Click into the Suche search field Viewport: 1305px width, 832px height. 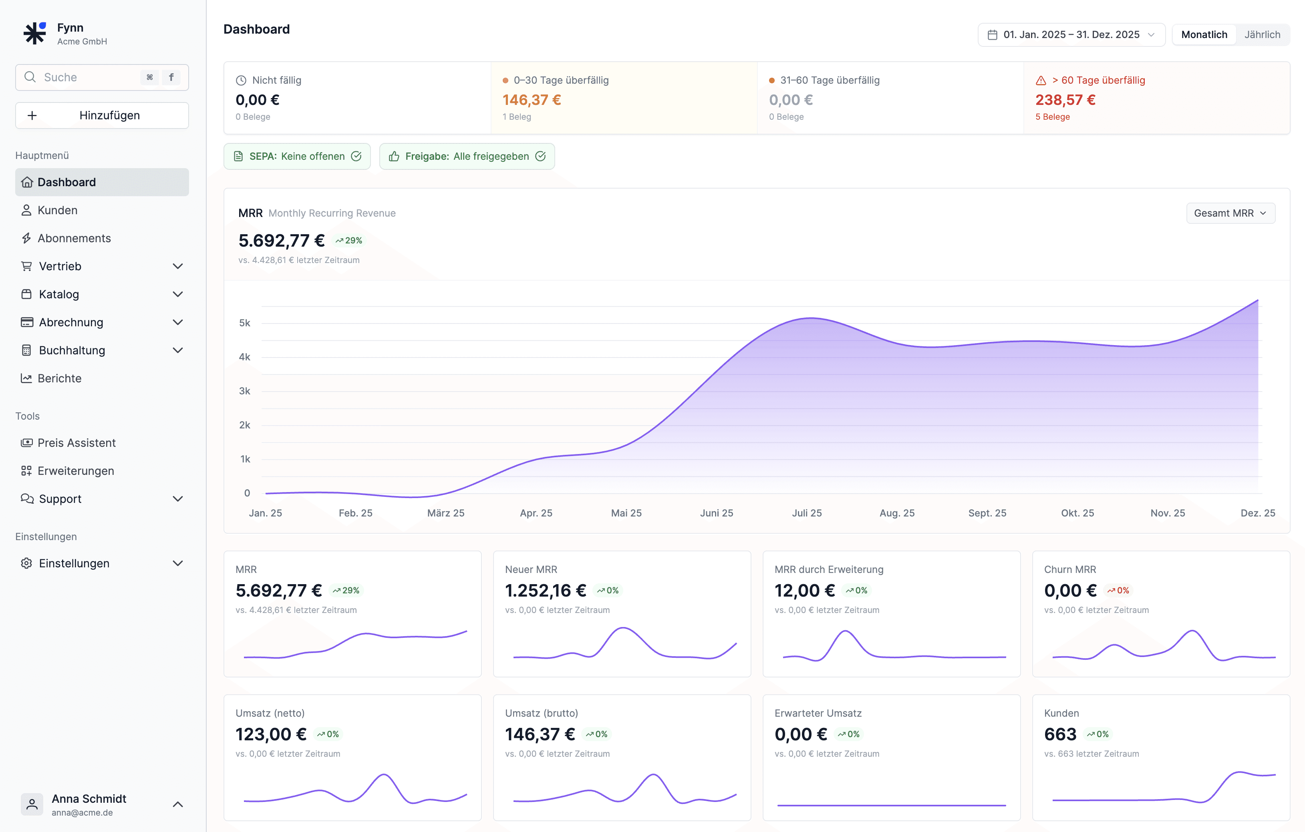point(87,77)
